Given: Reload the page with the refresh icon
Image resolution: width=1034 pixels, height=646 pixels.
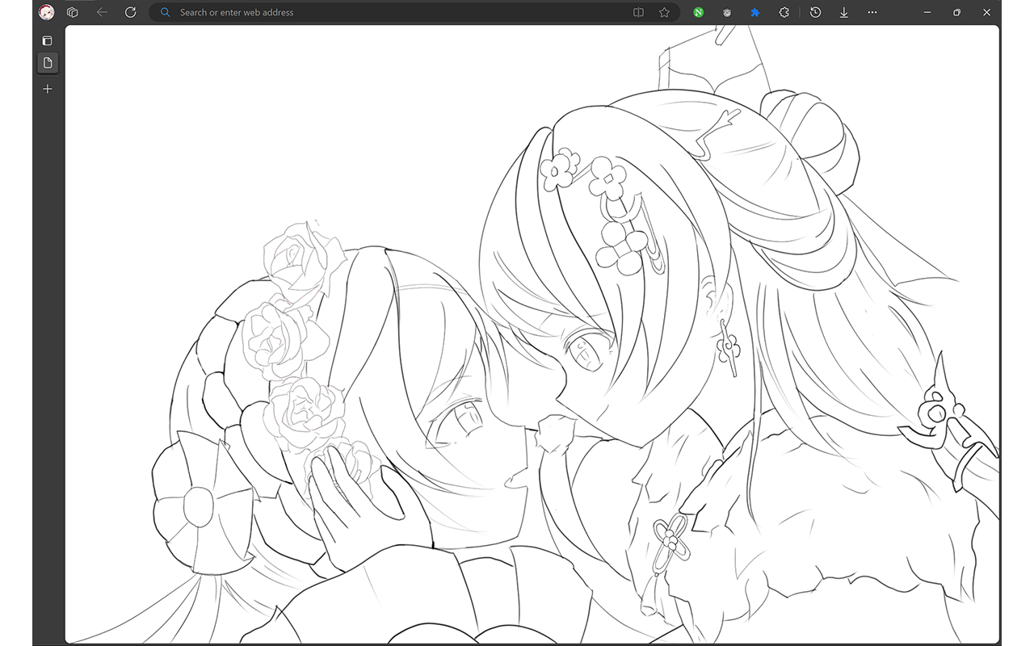Looking at the screenshot, I should tap(131, 12).
